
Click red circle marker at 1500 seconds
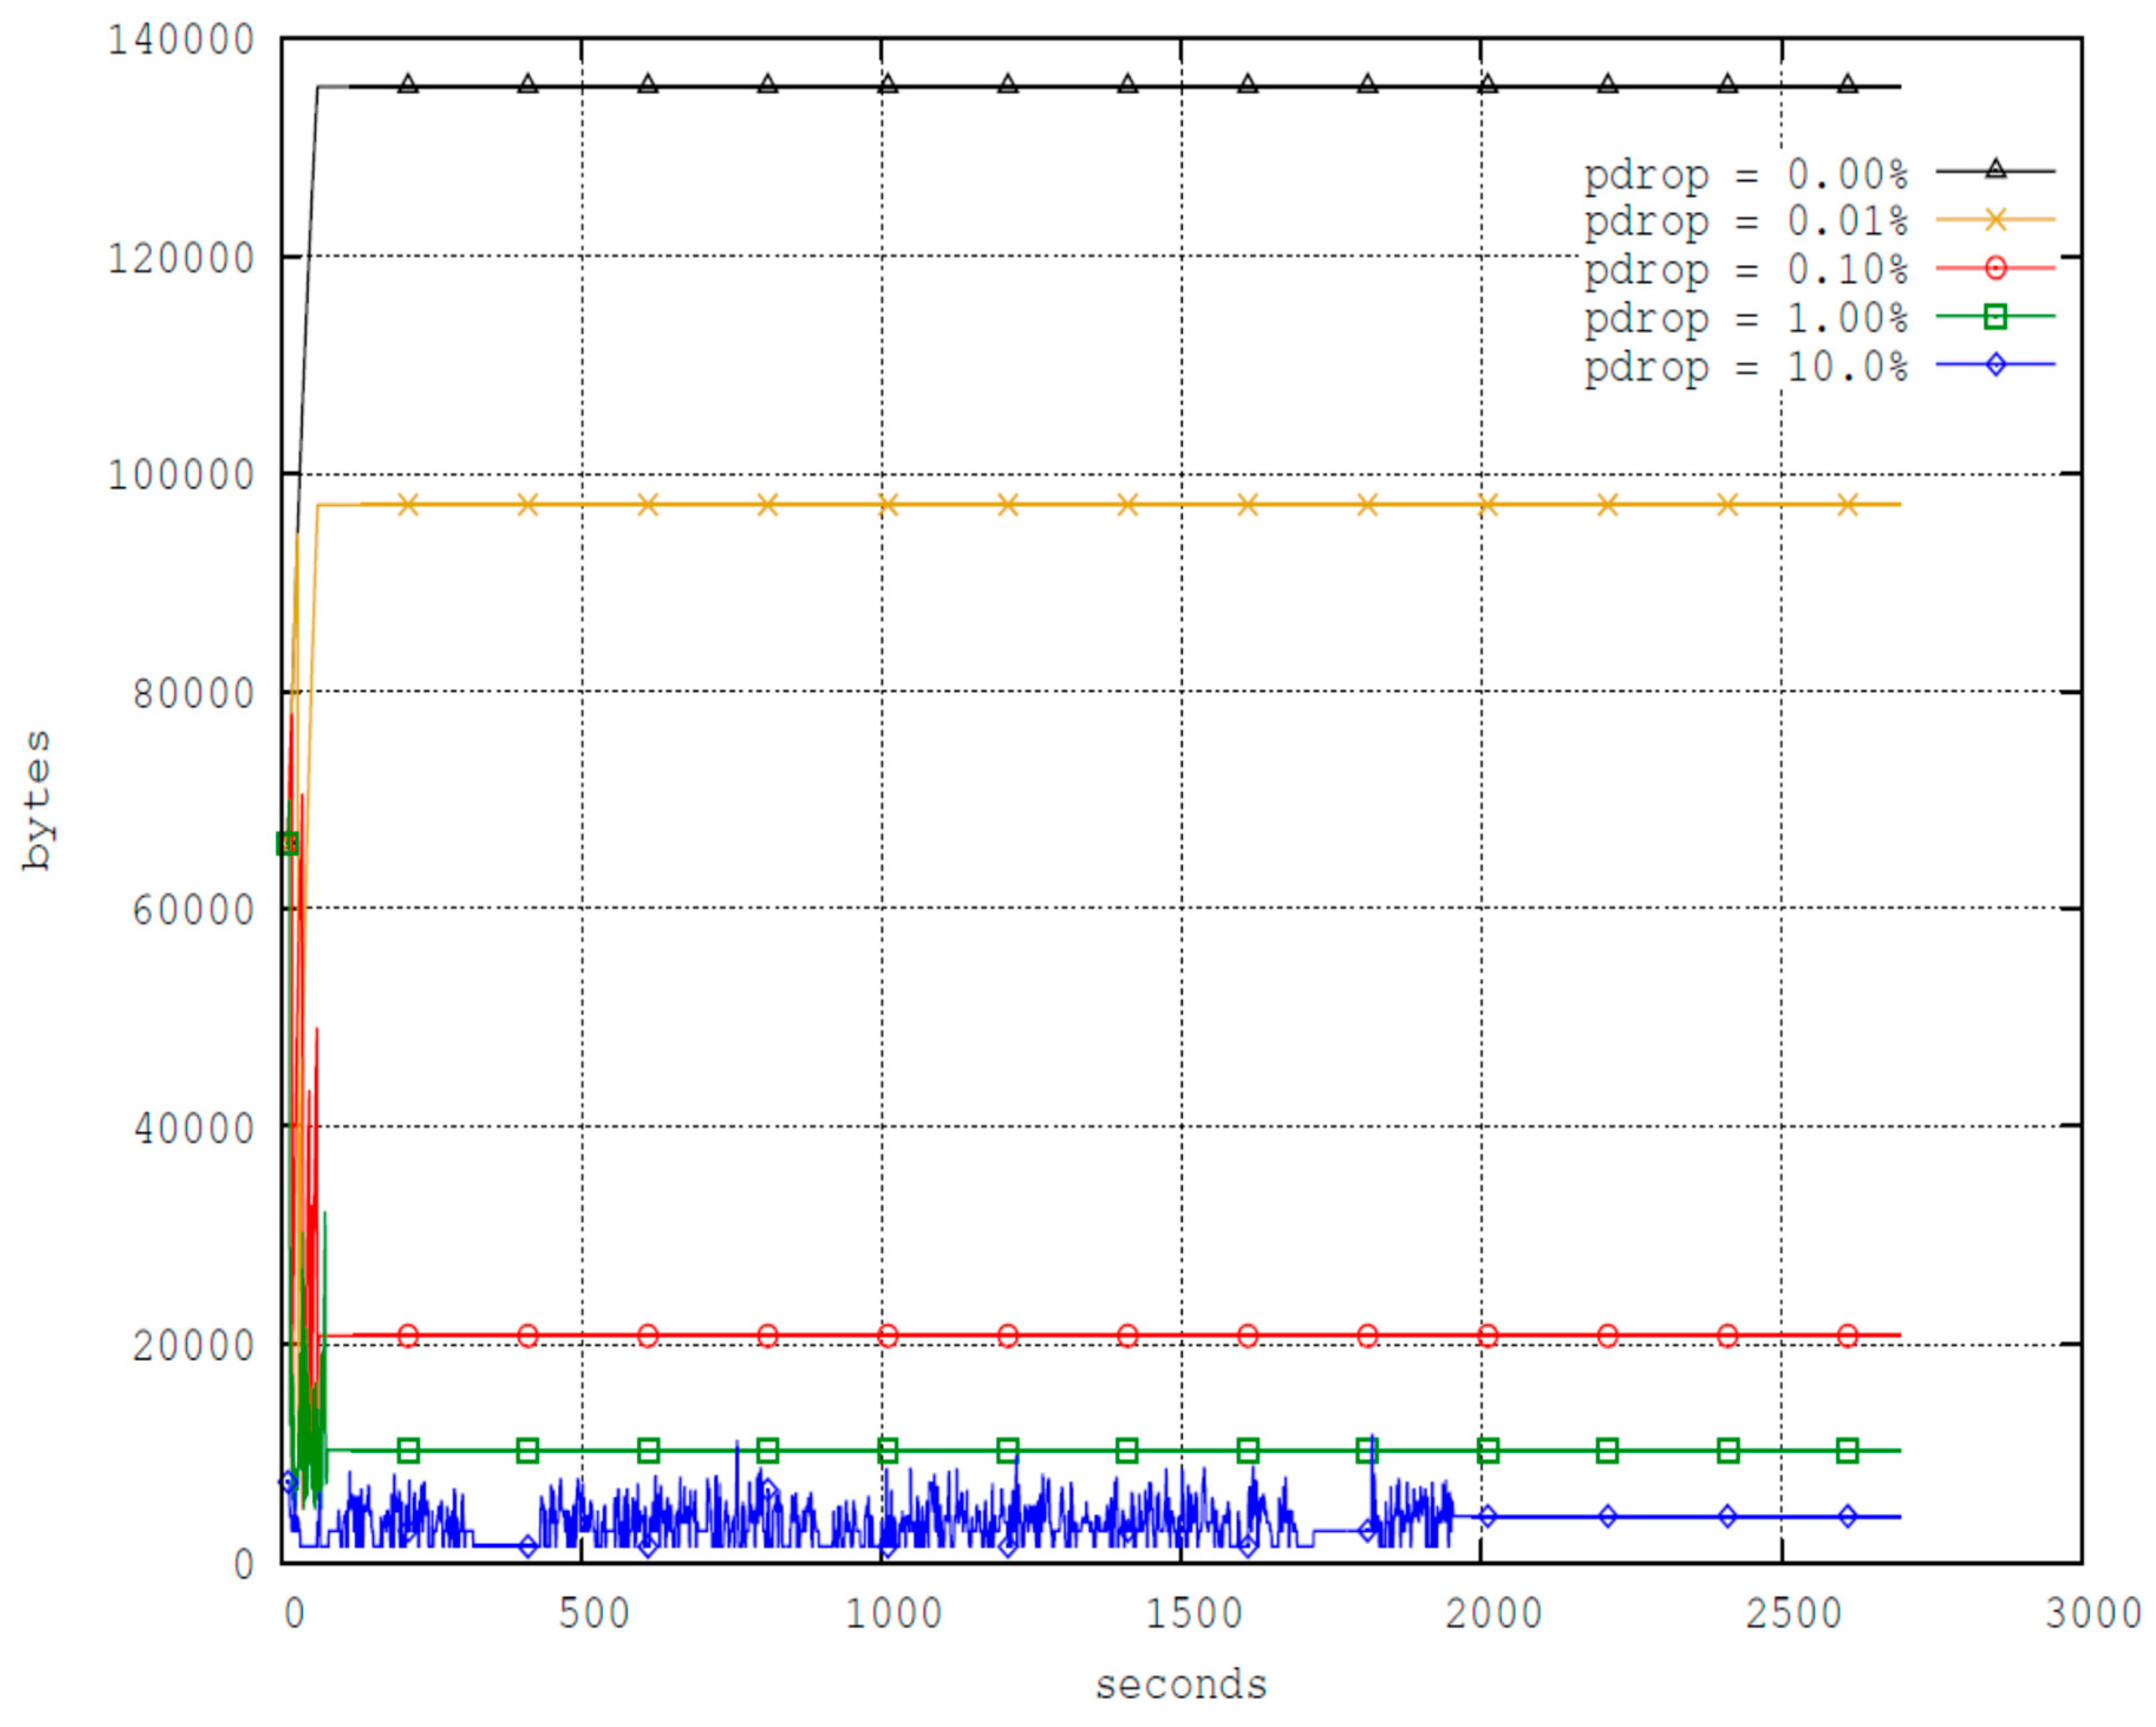click(x=1248, y=1336)
